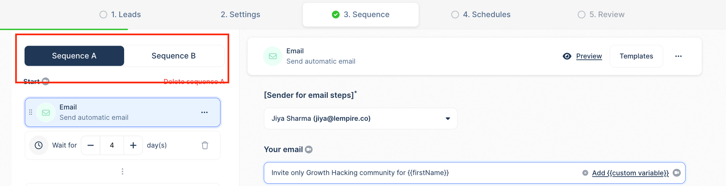Click the drag handle on the Email step

pos(30,112)
